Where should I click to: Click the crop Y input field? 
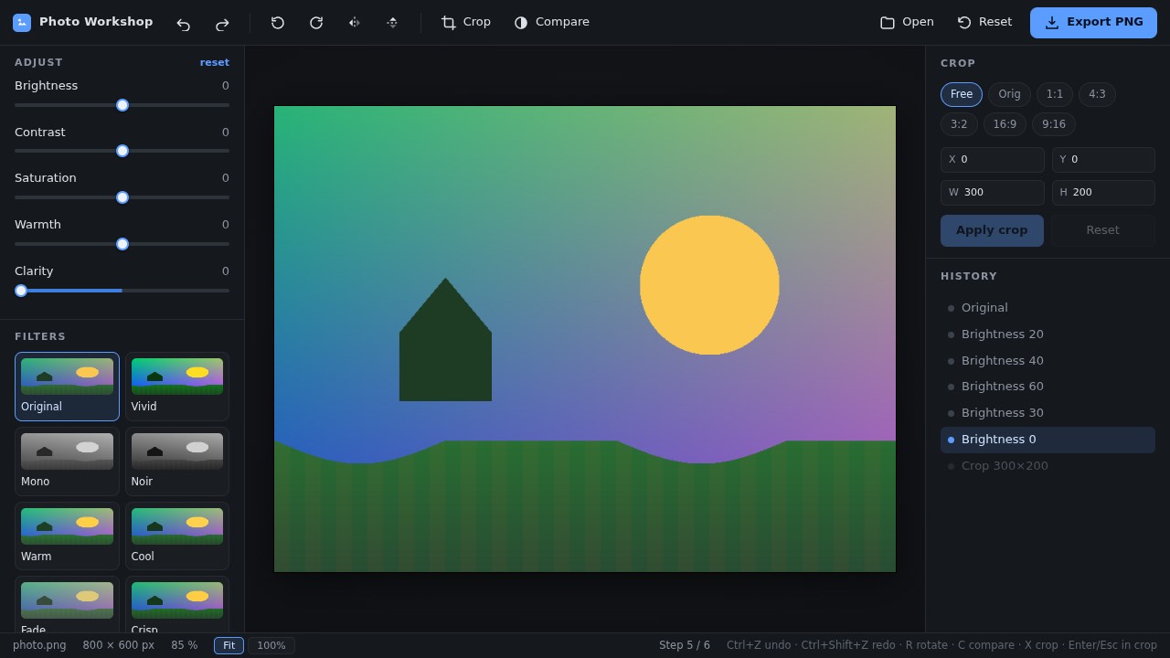pos(1103,160)
